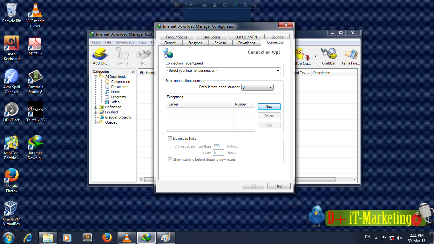Click the Download no more than MBytes field

[x=219, y=146]
